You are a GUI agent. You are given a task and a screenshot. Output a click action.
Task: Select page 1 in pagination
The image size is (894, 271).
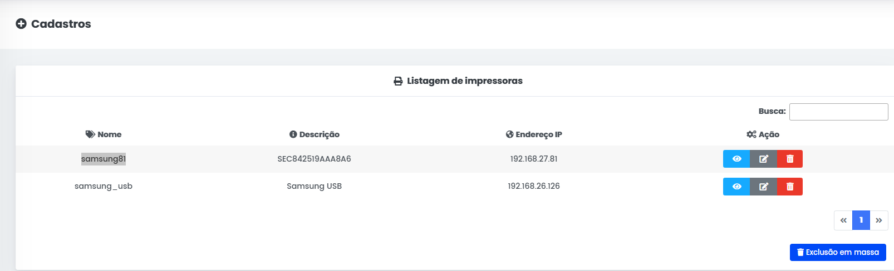(861, 220)
